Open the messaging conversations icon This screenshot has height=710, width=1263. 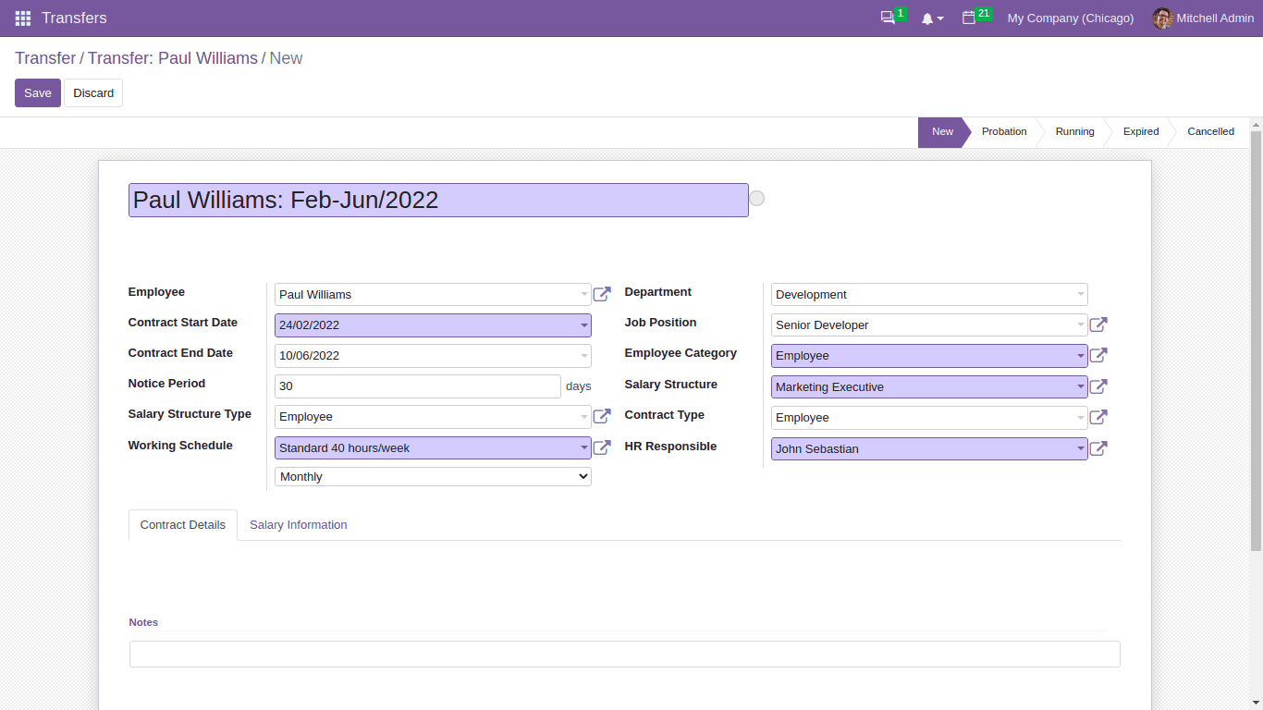[889, 17]
